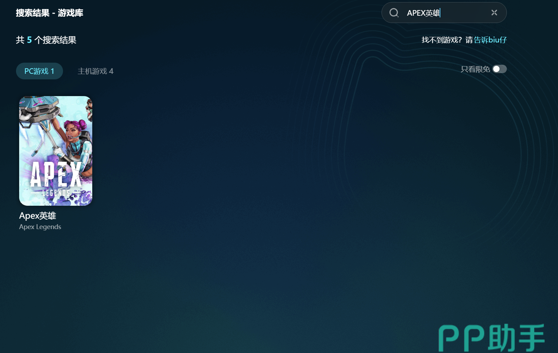Click the drone robot on the game cover
Screen dimensions: 558x353
coord(38,112)
